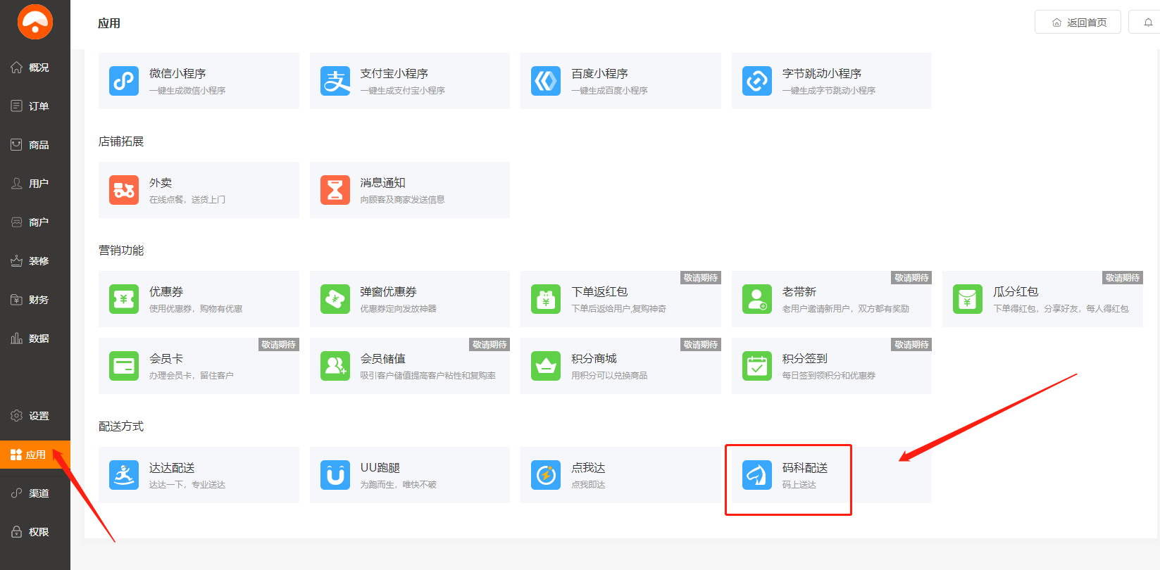Click the UU跑腿 app icon
This screenshot has height=570, width=1160.
pos(335,475)
